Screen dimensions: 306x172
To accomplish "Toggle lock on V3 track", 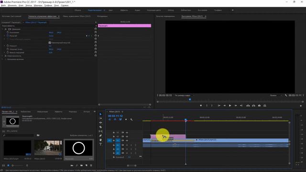I will (x=114, y=133).
